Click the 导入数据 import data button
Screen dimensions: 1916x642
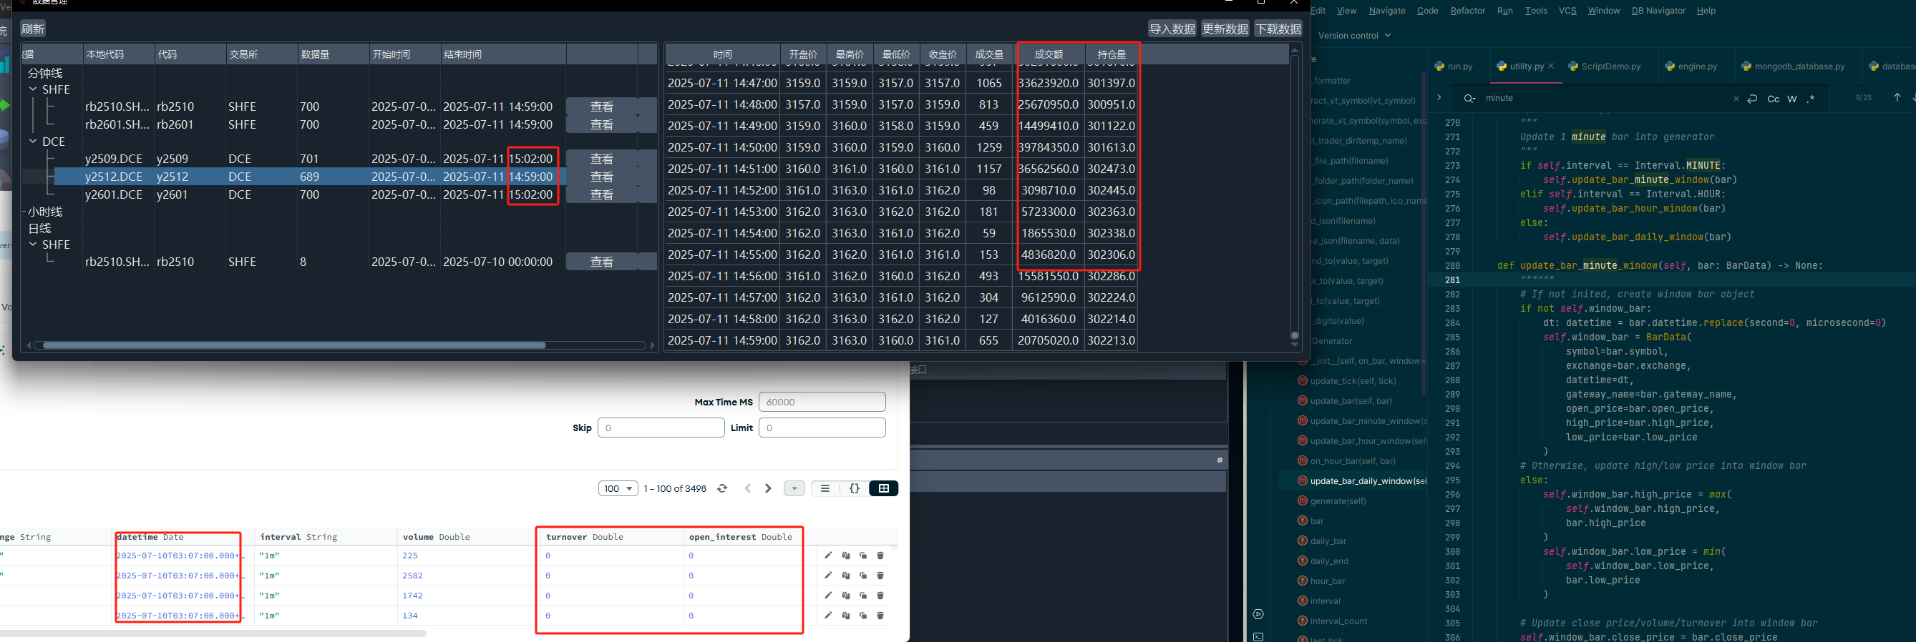[x=1172, y=29]
